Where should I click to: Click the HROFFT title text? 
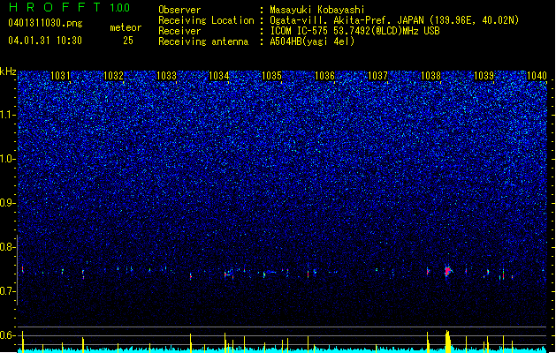point(55,7)
